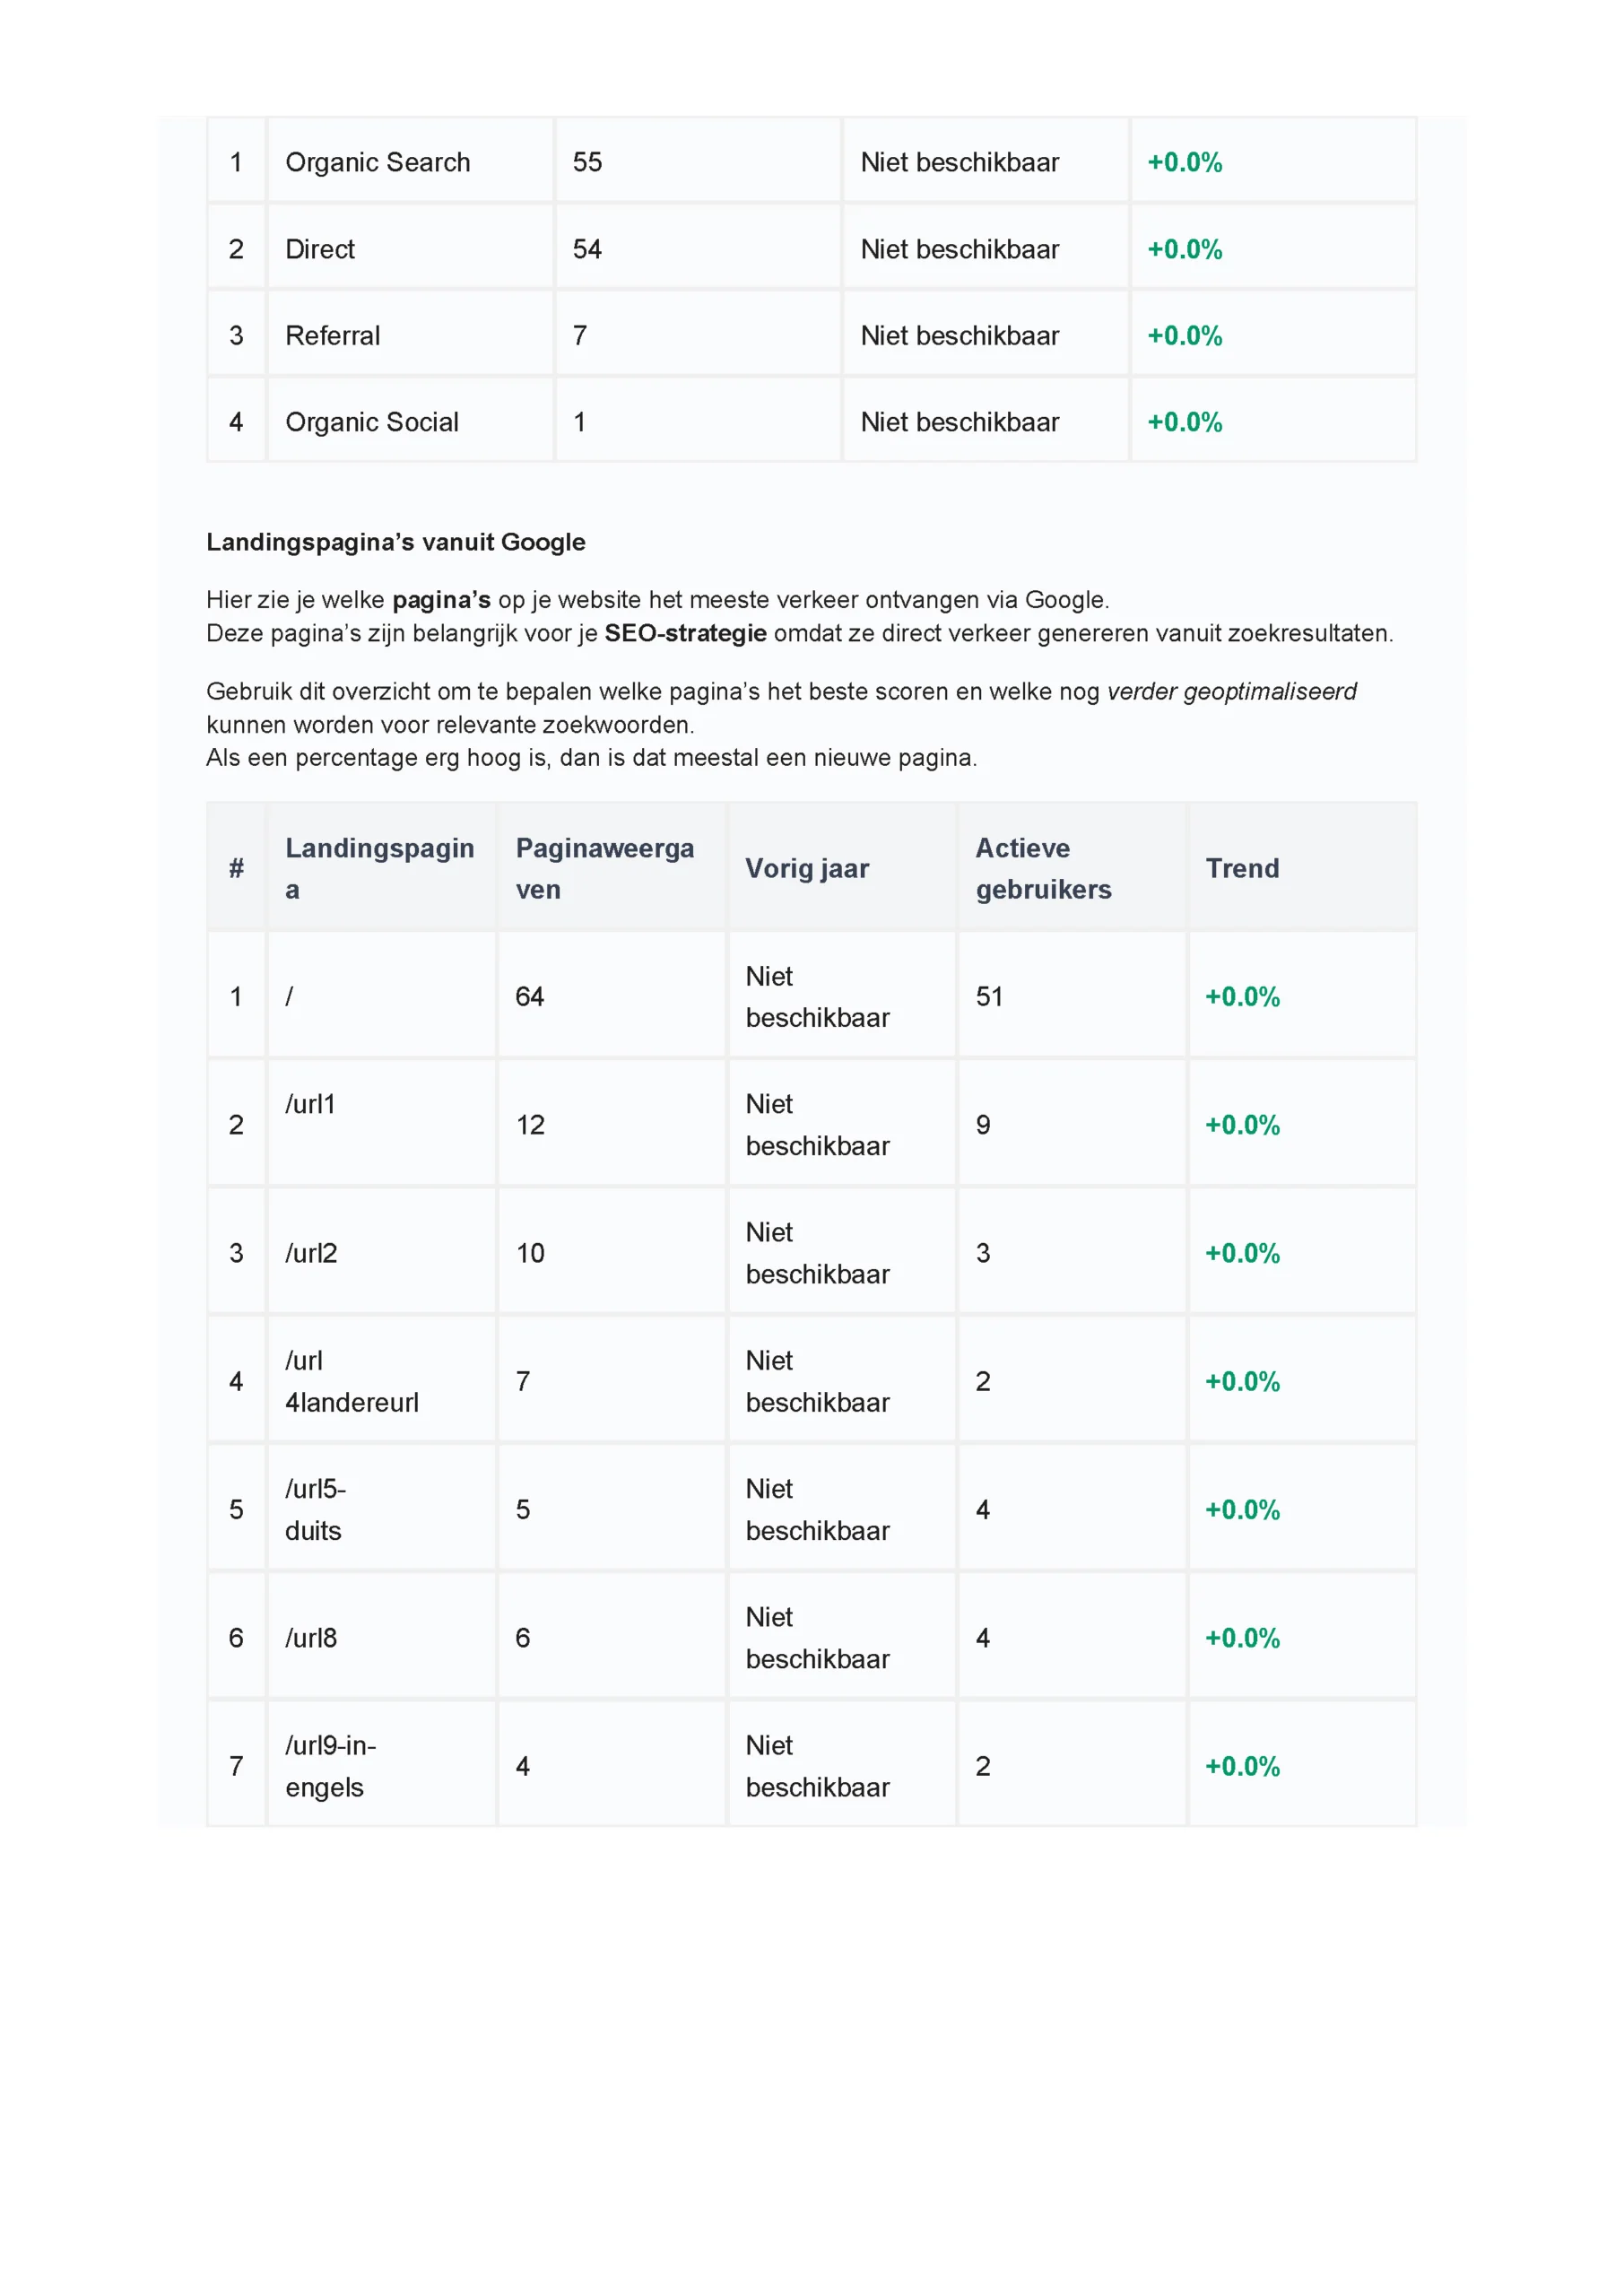Click the bold SEO-strategie text
The height and width of the screenshot is (2296, 1624).
pyautogui.click(x=685, y=633)
